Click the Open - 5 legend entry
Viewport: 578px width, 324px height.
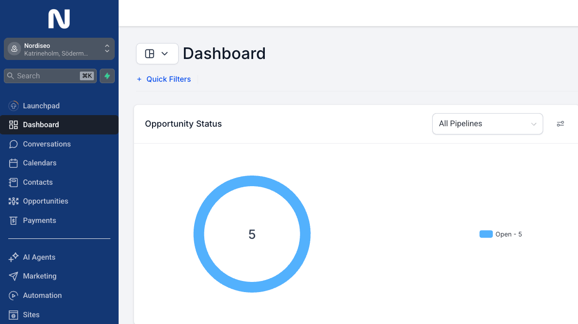click(501, 234)
